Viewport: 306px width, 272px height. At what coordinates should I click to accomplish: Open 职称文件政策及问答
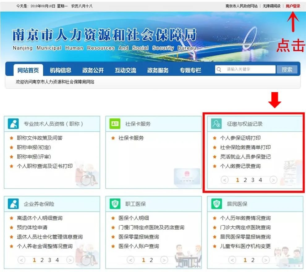tap(40, 138)
